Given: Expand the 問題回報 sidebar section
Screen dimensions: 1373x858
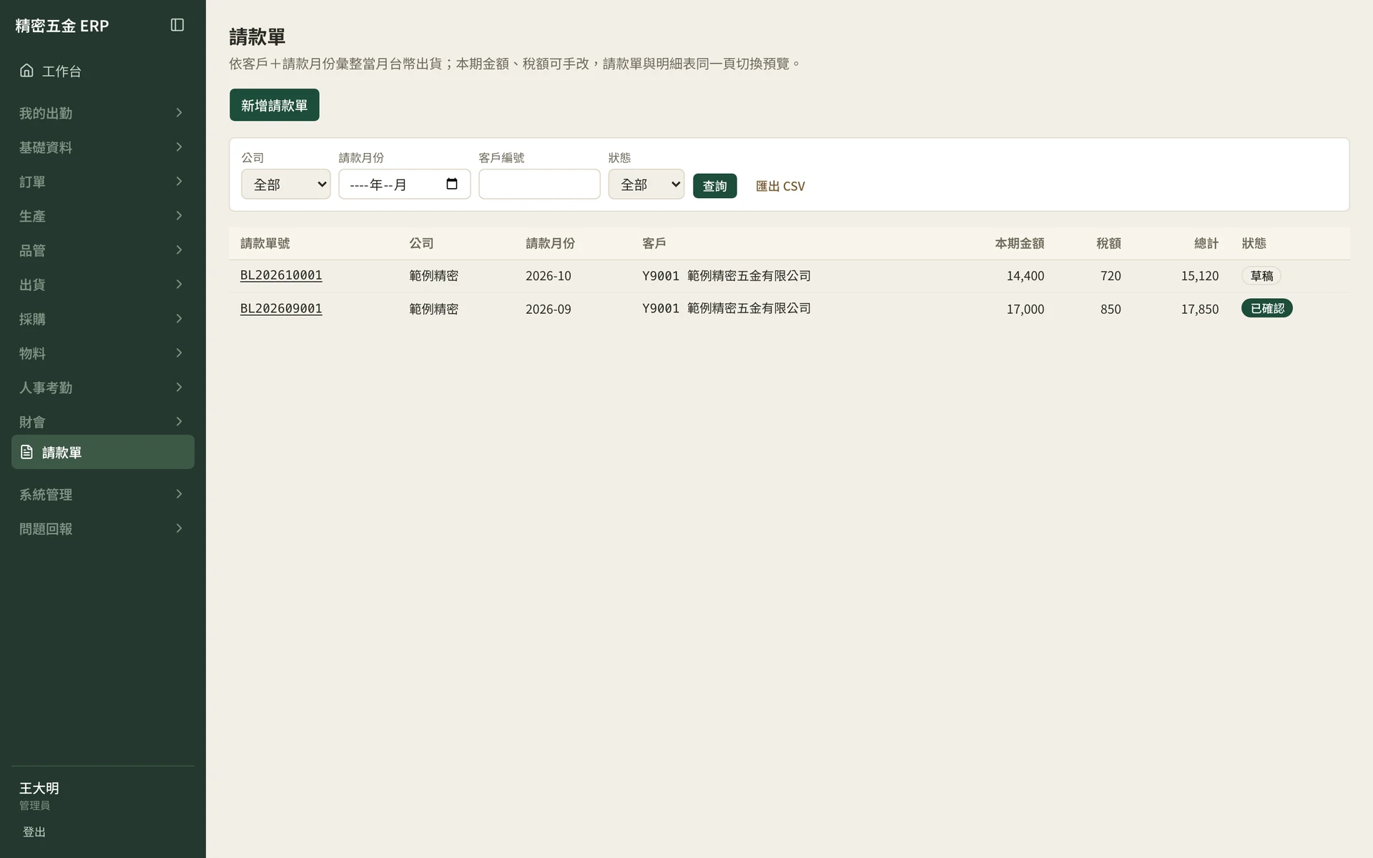Looking at the screenshot, I should 103,528.
